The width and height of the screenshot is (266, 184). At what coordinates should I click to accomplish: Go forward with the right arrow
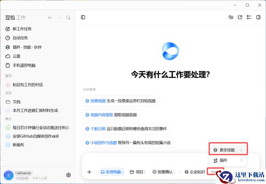point(59,17)
